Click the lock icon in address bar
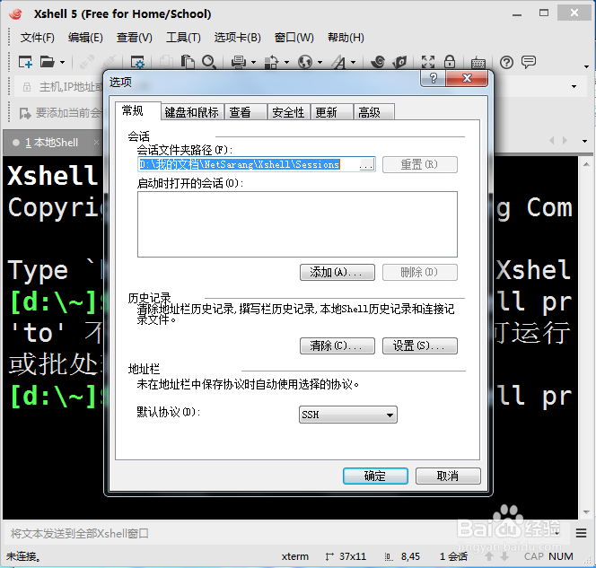 point(27,87)
